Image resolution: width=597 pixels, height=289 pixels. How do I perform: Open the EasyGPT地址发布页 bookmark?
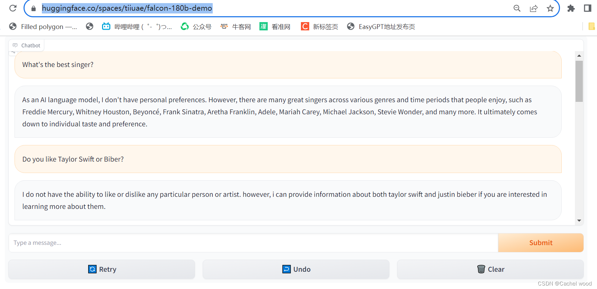pos(381,27)
